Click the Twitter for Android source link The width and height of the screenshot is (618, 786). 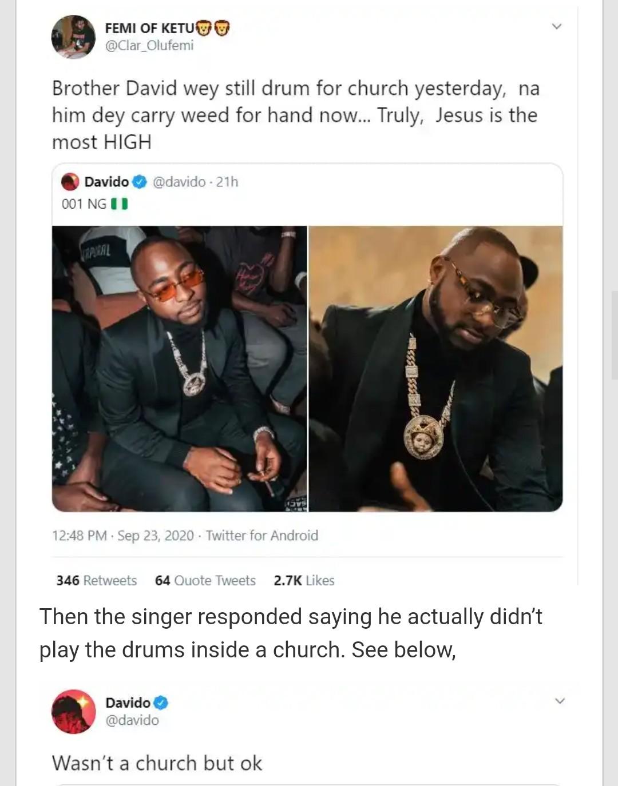tap(262, 536)
